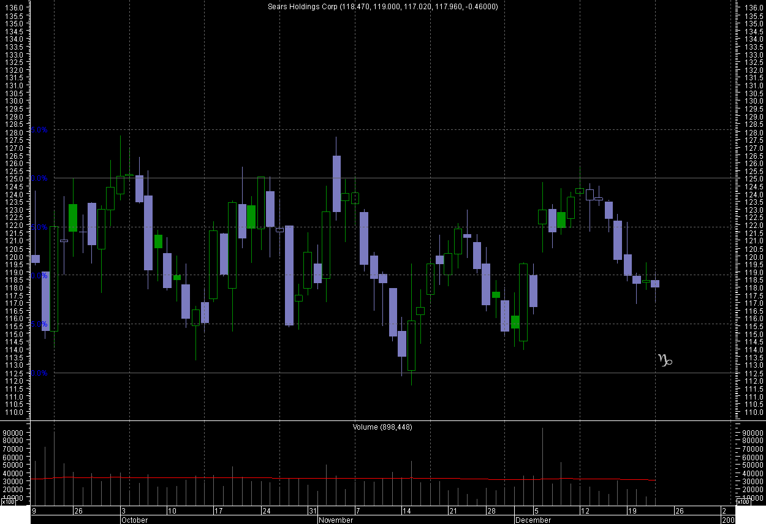Click the 130.0 price label on the right axis
Image resolution: width=766 pixels, height=524 pixels.
tap(753, 101)
